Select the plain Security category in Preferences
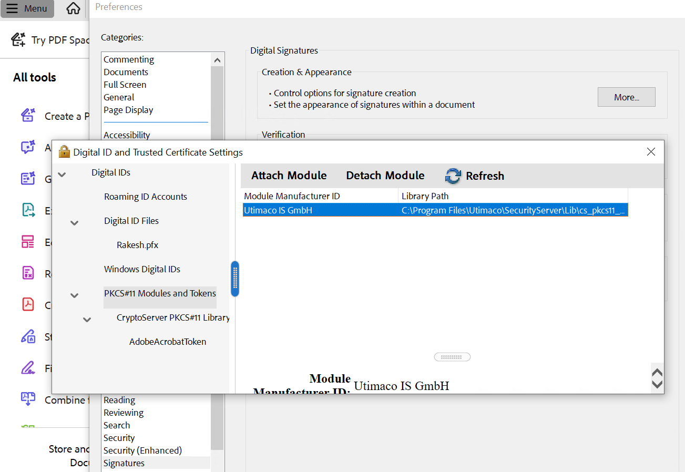The width and height of the screenshot is (685, 472). click(x=119, y=438)
